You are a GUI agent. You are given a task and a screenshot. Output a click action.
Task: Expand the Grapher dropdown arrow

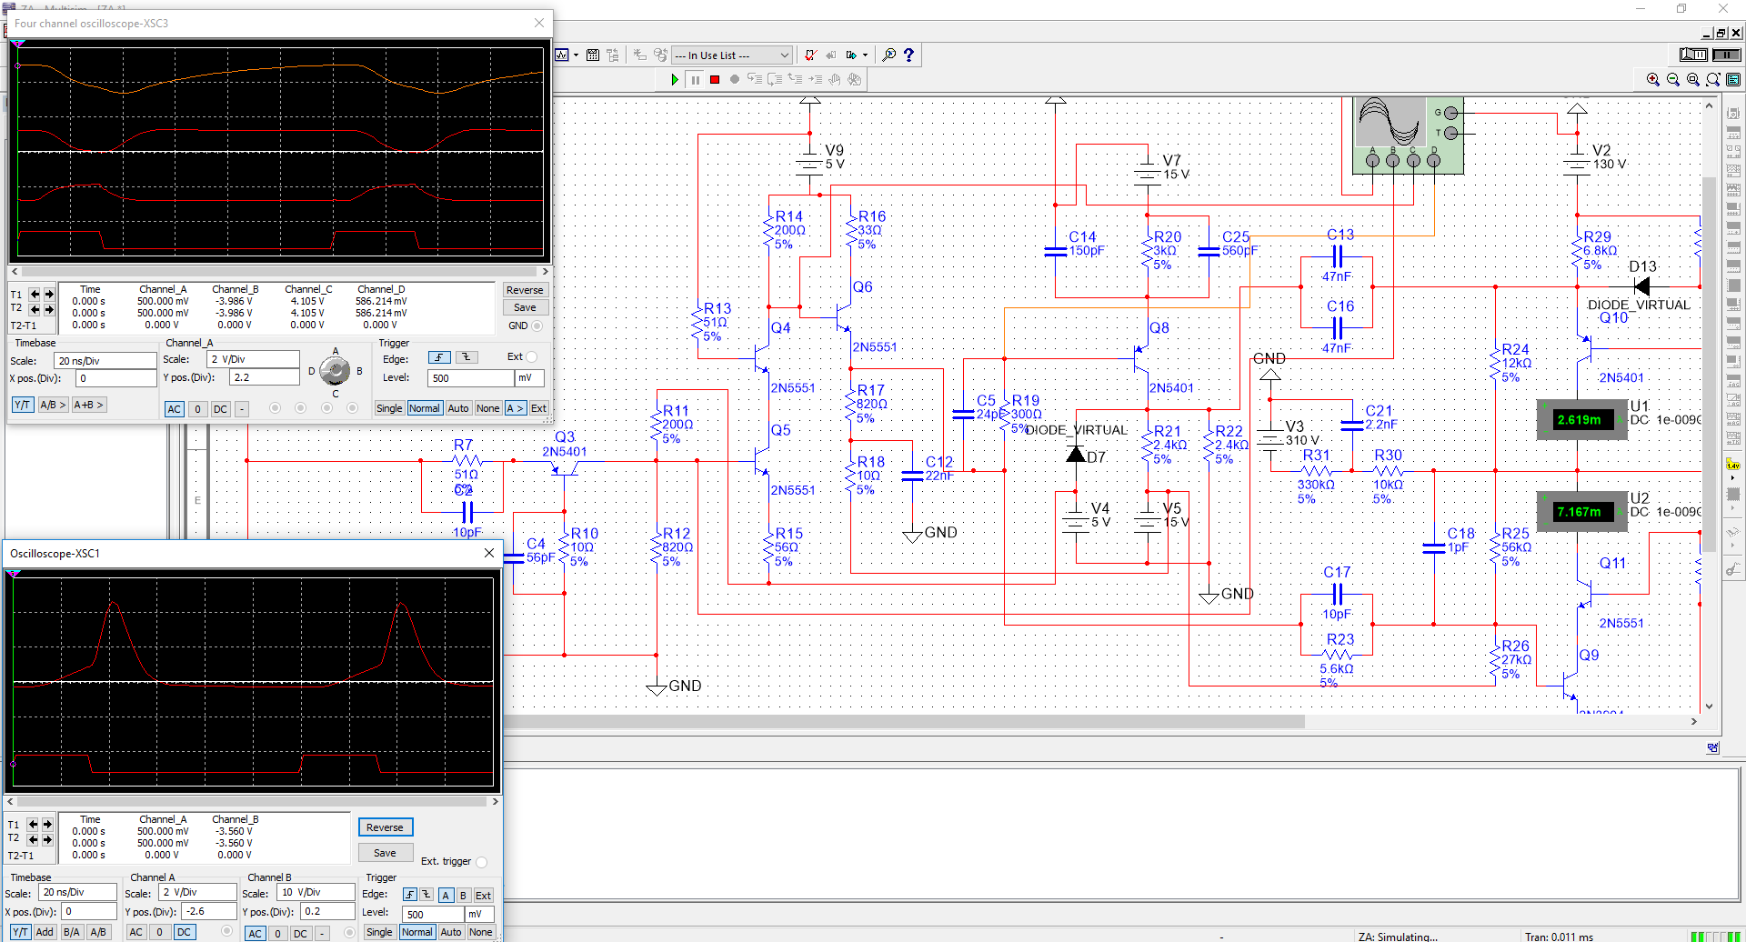point(576,55)
